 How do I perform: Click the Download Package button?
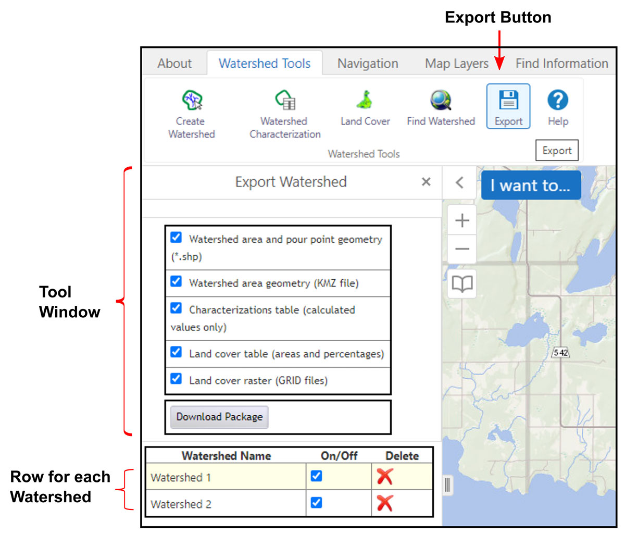pyautogui.click(x=219, y=417)
